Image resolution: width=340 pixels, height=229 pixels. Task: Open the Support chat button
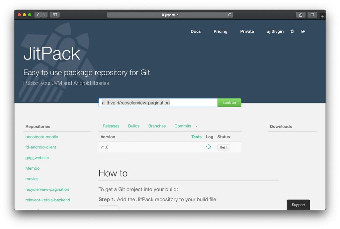[298, 205]
